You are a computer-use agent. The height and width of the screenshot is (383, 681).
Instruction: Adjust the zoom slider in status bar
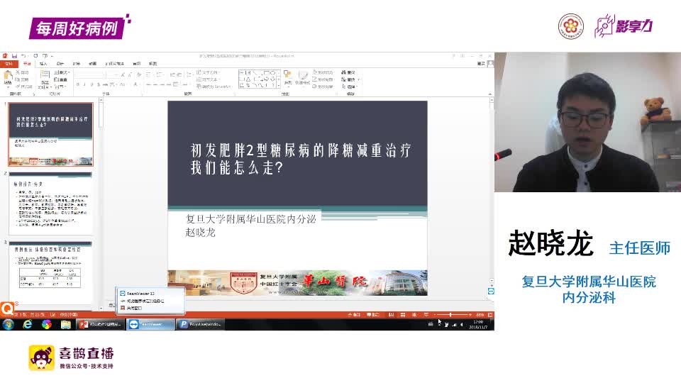(x=452, y=314)
